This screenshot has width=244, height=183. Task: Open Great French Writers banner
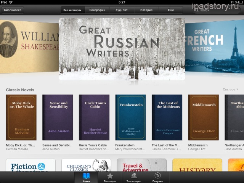tap(215, 47)
